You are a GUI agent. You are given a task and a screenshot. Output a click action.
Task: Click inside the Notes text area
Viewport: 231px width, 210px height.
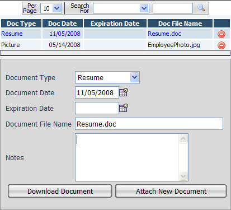(127, 157)
